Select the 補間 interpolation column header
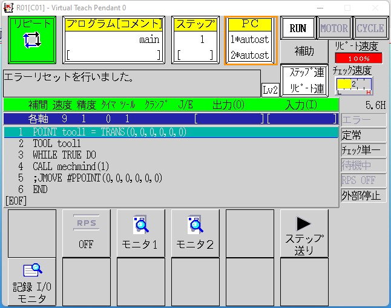The width and height of the screenshot is (391, 308). click(x=38, y=105)
